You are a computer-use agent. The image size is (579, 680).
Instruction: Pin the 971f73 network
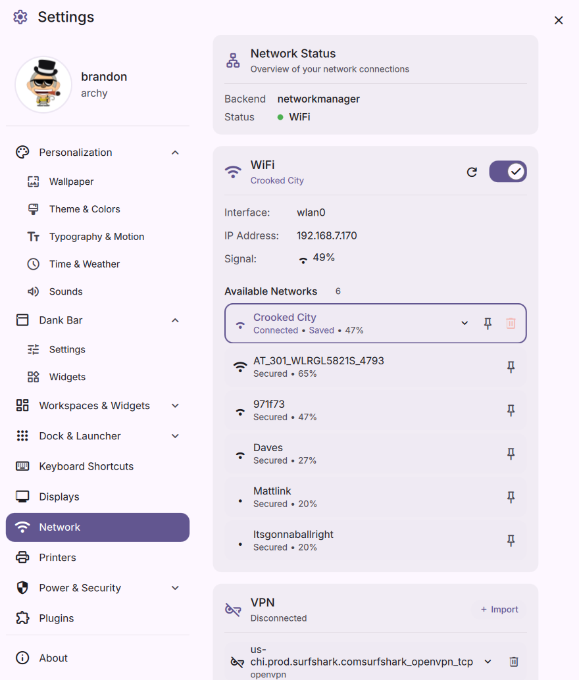(x=511, y=410)
